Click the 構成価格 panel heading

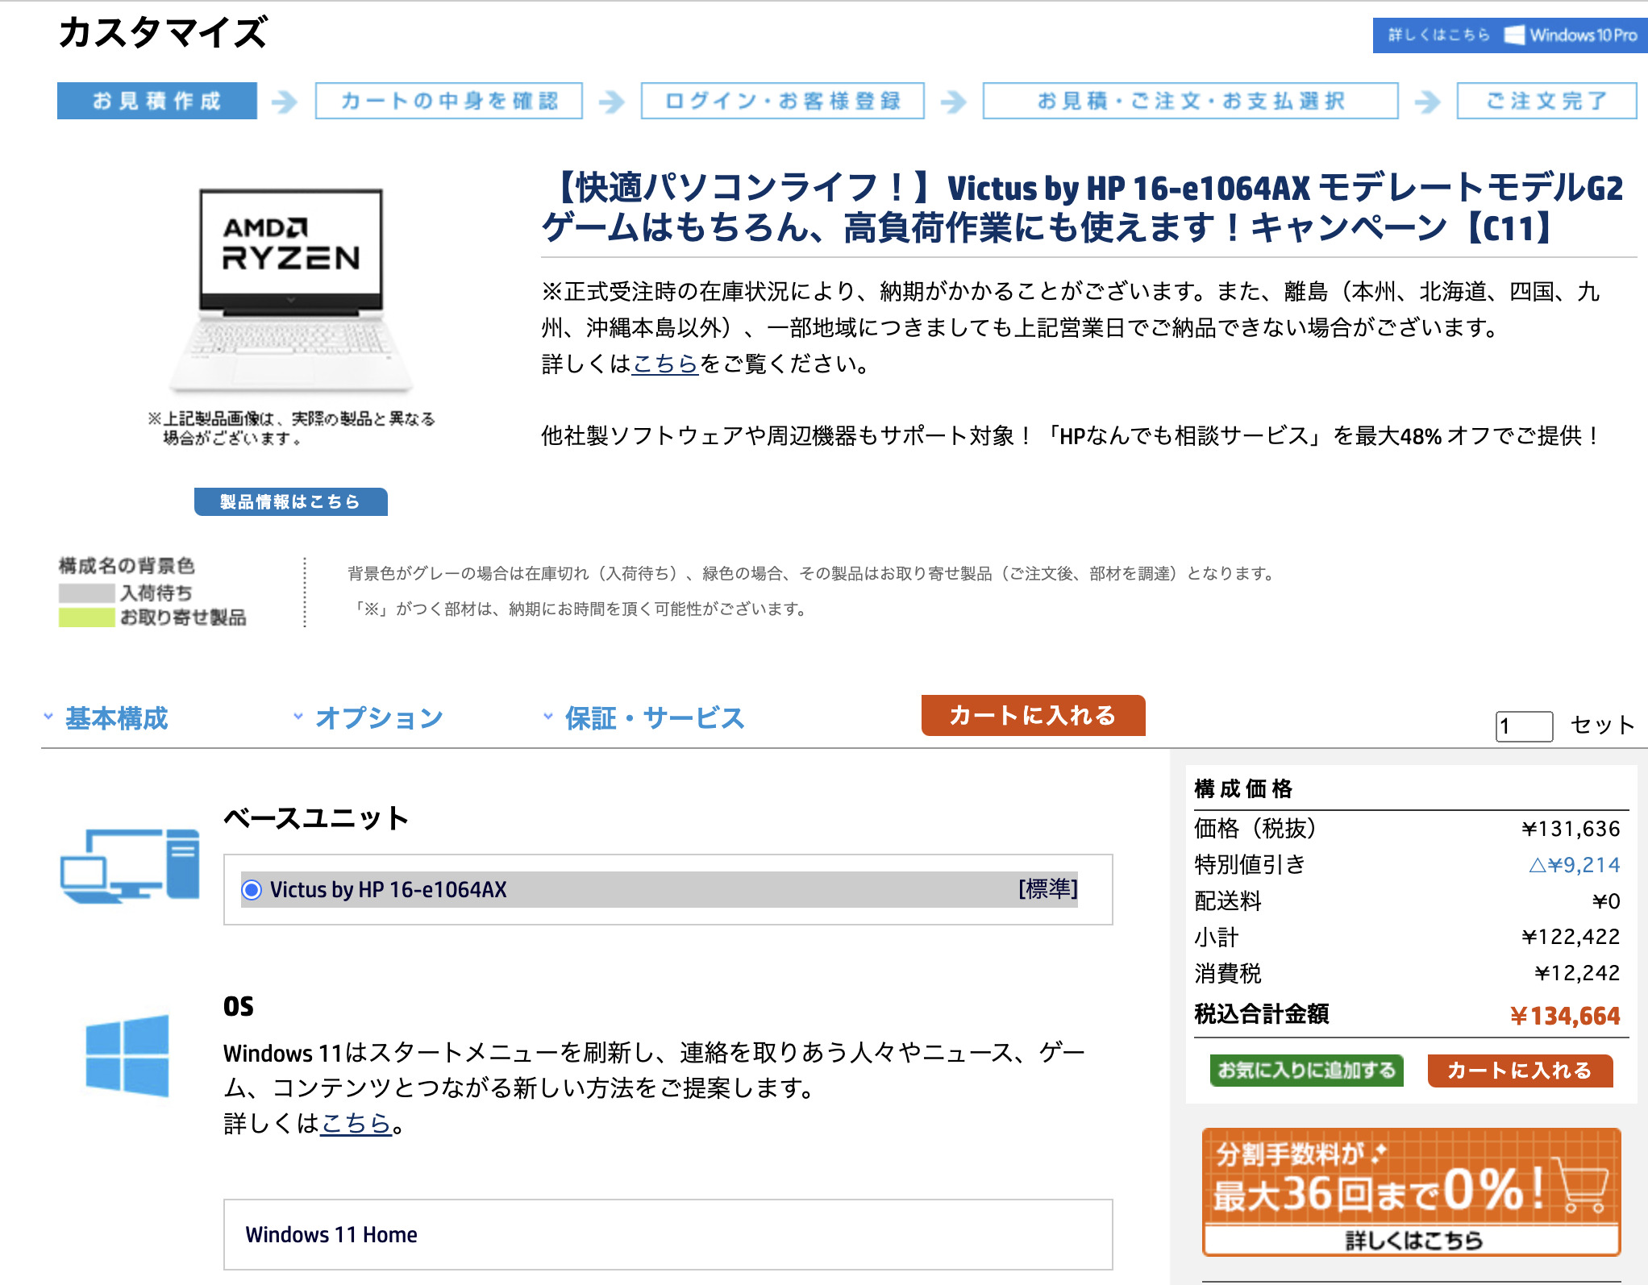pos(1243,788)
